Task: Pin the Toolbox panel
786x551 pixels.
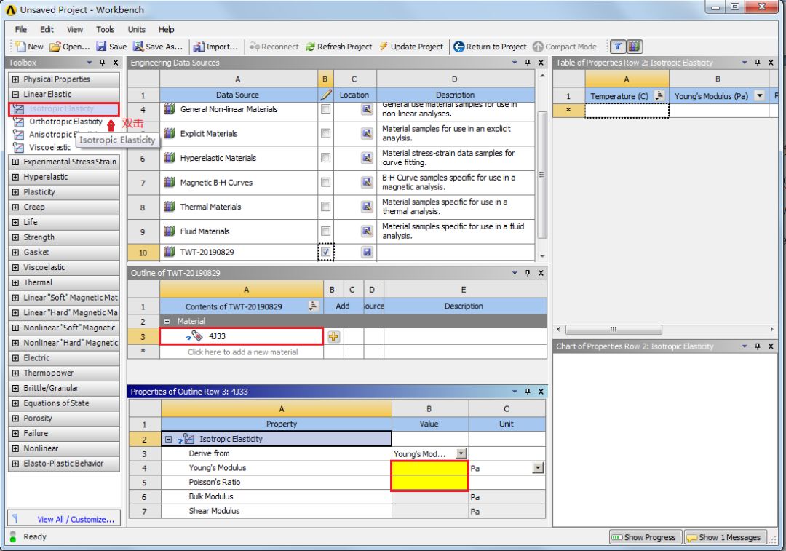Action: (x=103, y=63)
